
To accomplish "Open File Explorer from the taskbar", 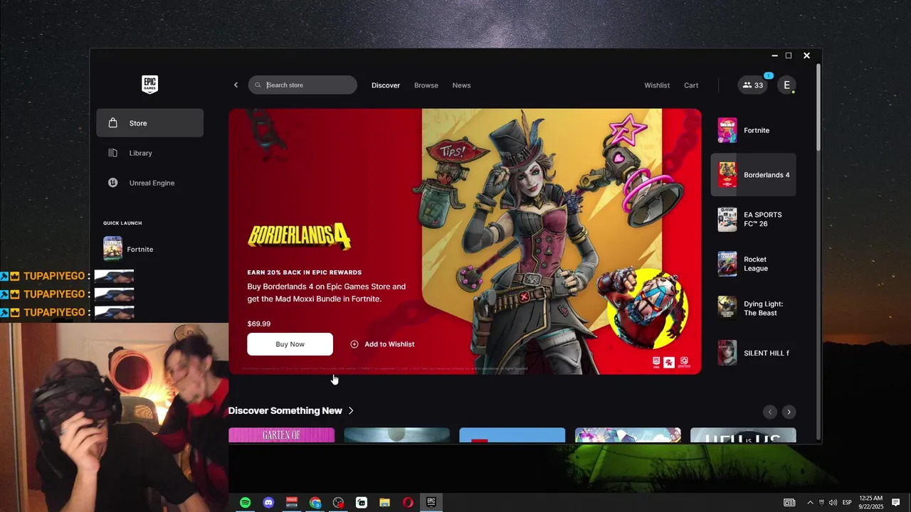I will click(x=384, y=503).
